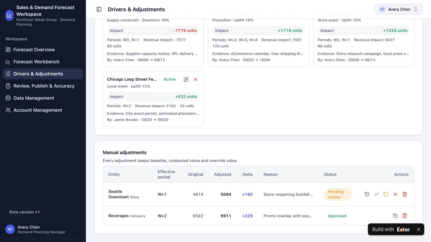Approve the Seattle Downtown adjustment checkmark
Viewport: 431px width, 242px height.
click(376, 194)
